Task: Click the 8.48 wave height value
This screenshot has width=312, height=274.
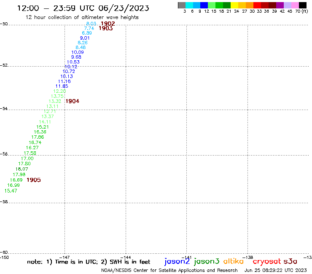Action: point(81,47)
